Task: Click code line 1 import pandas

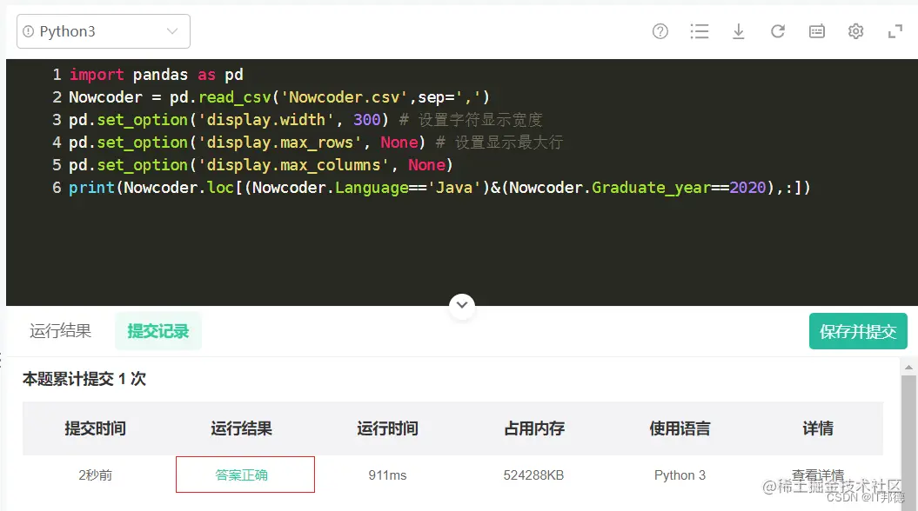Action: 156,75
